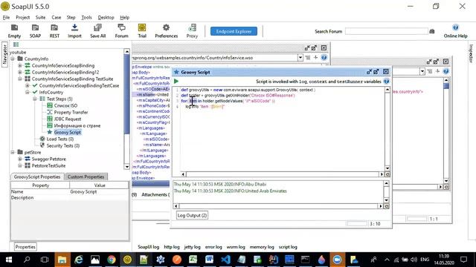Click Log Output (2) button

(192, 215)
